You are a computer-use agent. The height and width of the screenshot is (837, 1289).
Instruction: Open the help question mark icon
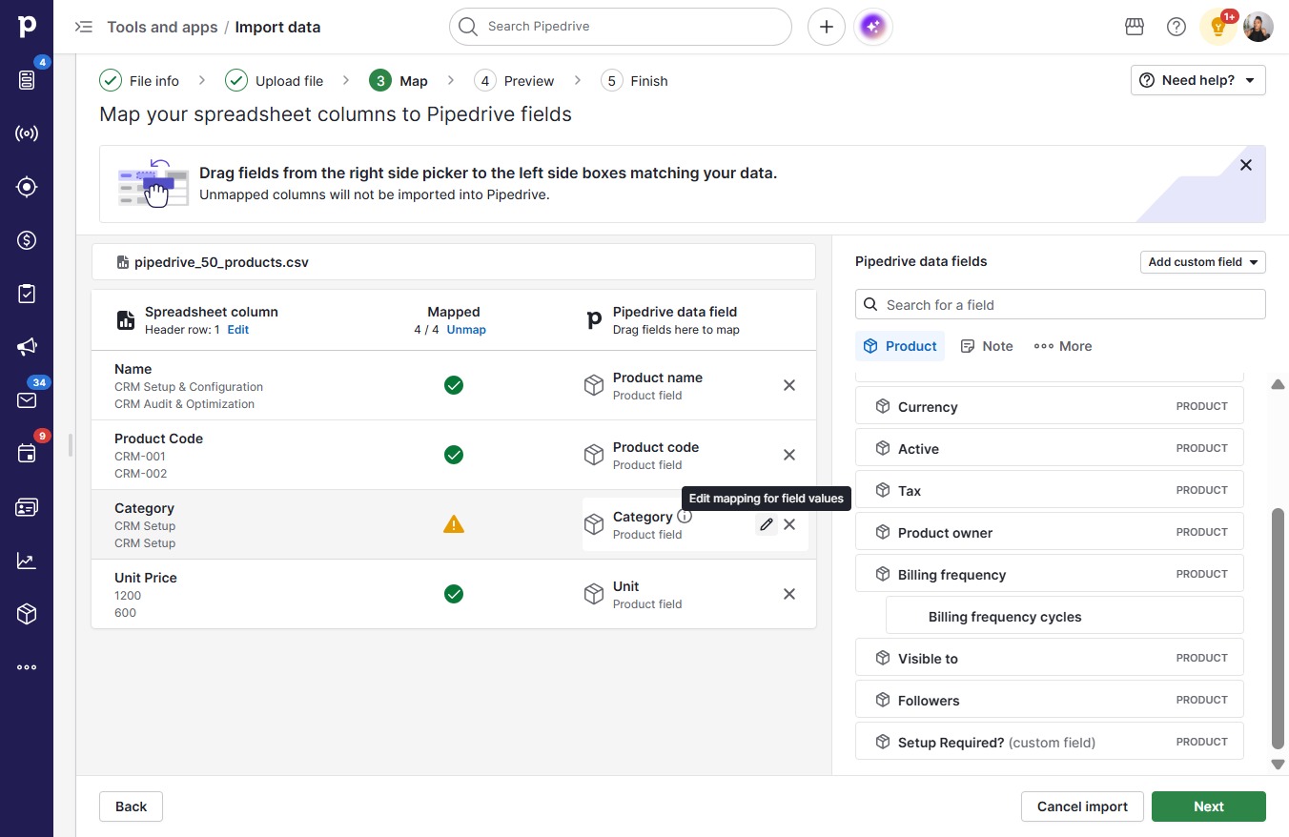1176,27
